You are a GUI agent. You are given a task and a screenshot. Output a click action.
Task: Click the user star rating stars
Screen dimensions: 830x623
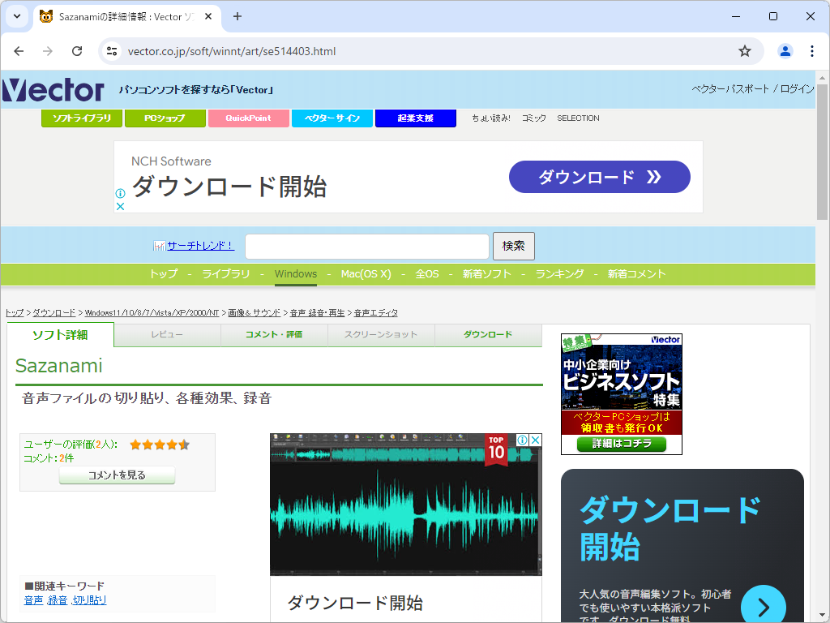[160, 445]
